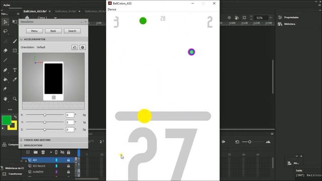Open the yellow stroke color swatch
The width and height of the screenshot is (322, 181).
pyautogui.click(x=12, y=125)
